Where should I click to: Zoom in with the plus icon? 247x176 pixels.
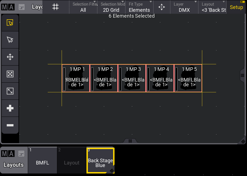click(10, 108)
